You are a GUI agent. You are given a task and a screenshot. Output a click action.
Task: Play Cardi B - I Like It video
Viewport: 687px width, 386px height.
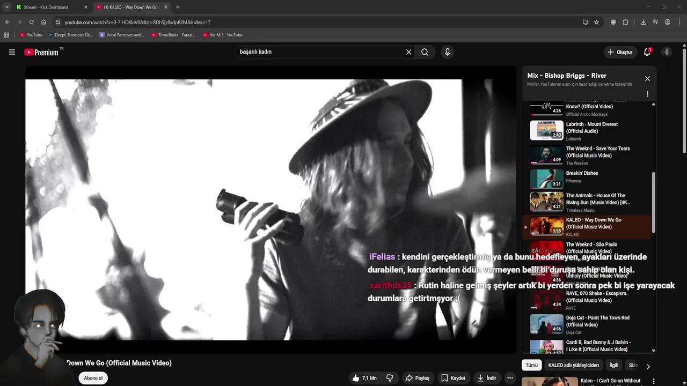point(587,346)
